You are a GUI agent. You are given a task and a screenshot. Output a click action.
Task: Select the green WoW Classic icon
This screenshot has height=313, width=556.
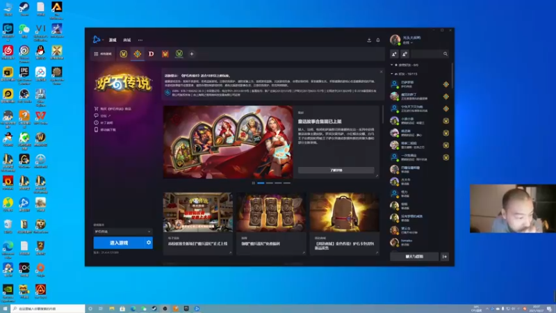coord(179,54)
